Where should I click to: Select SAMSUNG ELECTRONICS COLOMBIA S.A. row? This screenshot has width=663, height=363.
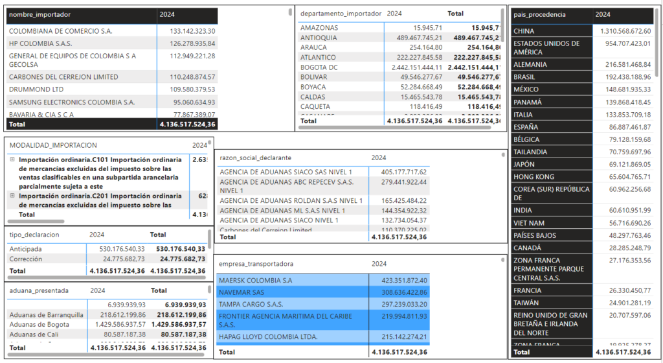tap(112, 102)
